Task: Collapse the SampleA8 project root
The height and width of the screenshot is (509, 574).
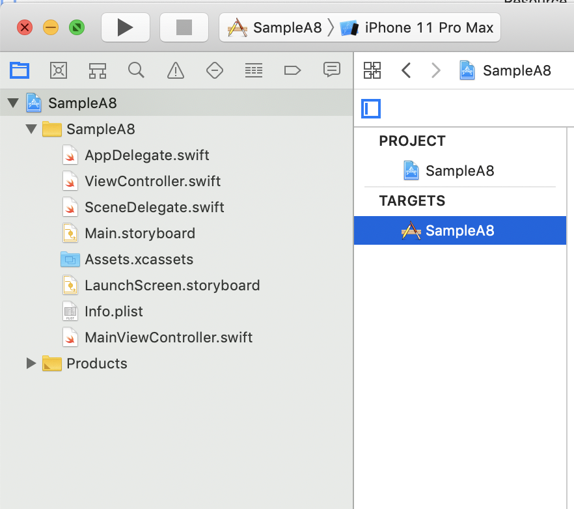Action: 13,103
